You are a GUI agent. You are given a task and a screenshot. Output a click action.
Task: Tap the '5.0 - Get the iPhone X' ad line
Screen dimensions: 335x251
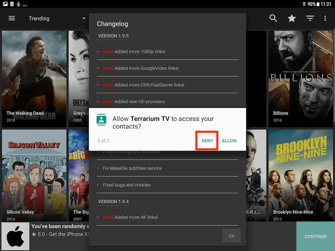[x=60, y=234]
